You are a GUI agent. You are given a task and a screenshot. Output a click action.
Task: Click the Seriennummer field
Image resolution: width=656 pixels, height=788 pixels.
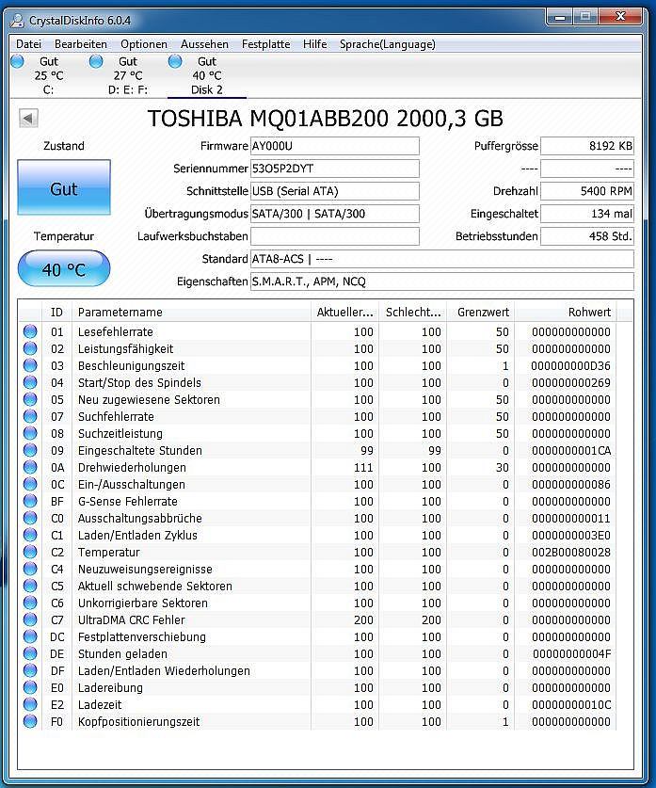pos(334,169)
